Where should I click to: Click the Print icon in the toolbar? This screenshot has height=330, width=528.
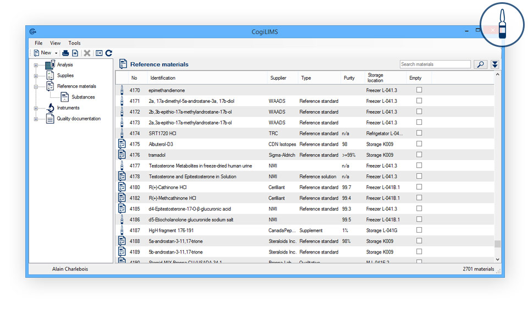(65, 53)
